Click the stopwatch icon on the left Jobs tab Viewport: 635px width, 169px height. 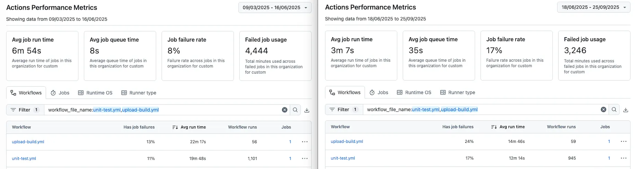click(53, 93)
